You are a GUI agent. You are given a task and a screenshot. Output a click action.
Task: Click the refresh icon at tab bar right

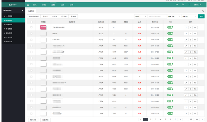[202, 11]
